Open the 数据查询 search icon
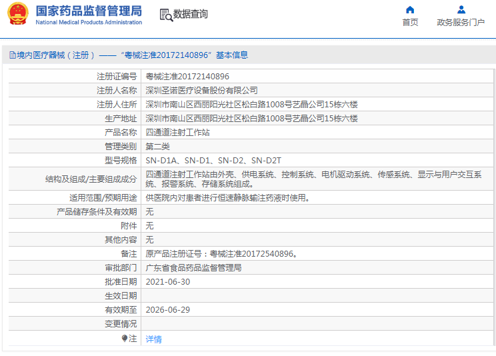This screenshot has height=356, width=496. tap(166, 15)
